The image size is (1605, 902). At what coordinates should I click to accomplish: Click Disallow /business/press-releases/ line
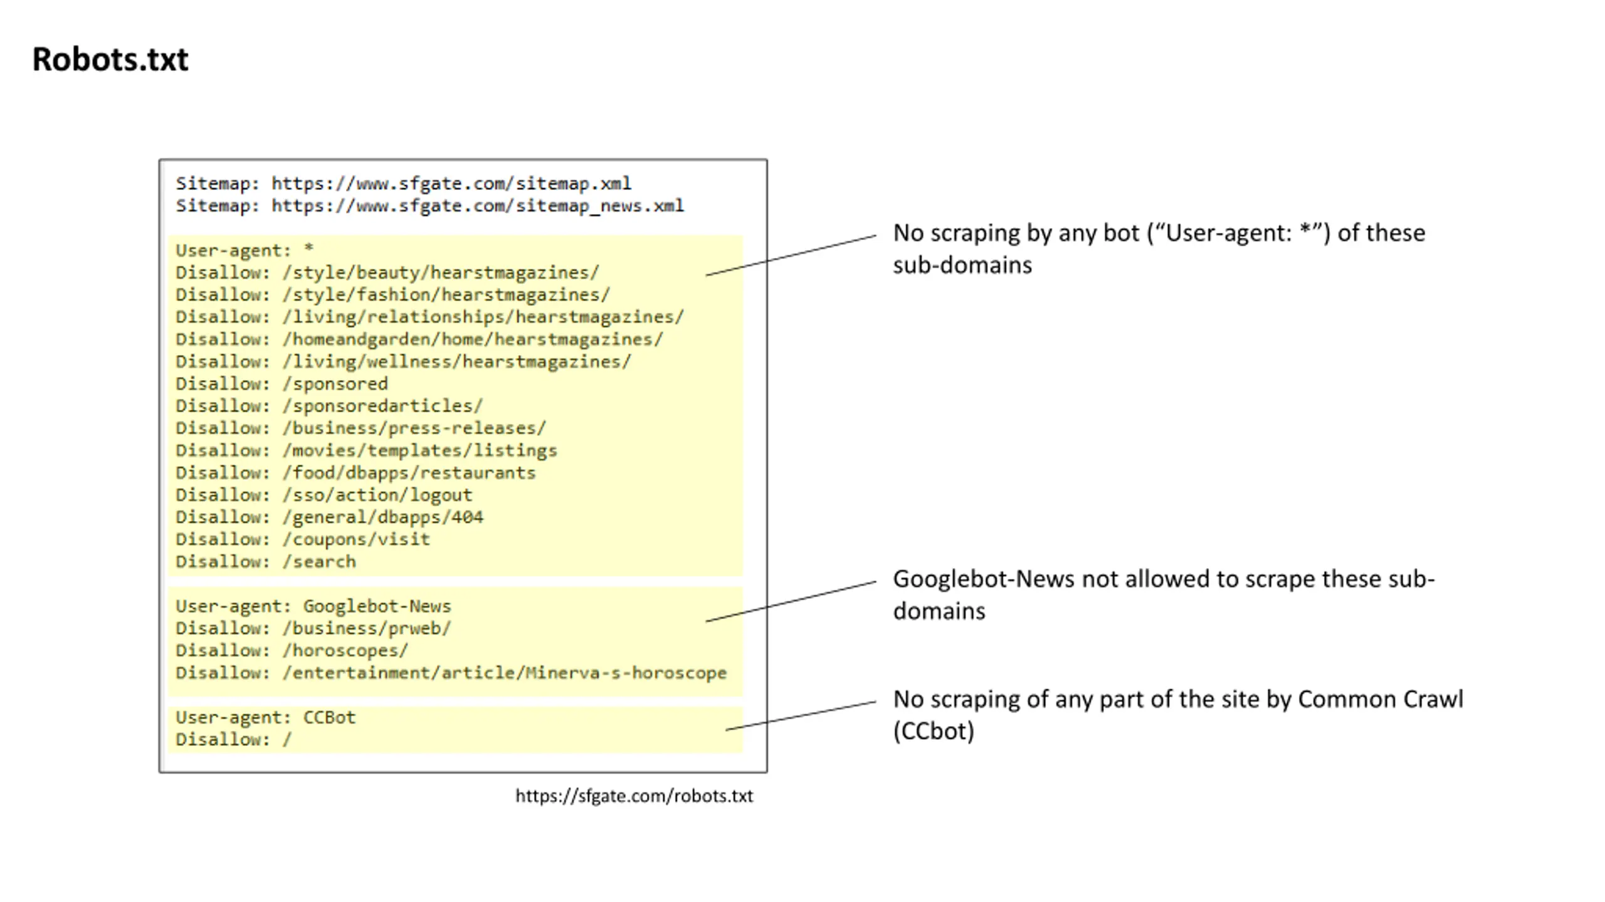[360, 428]
